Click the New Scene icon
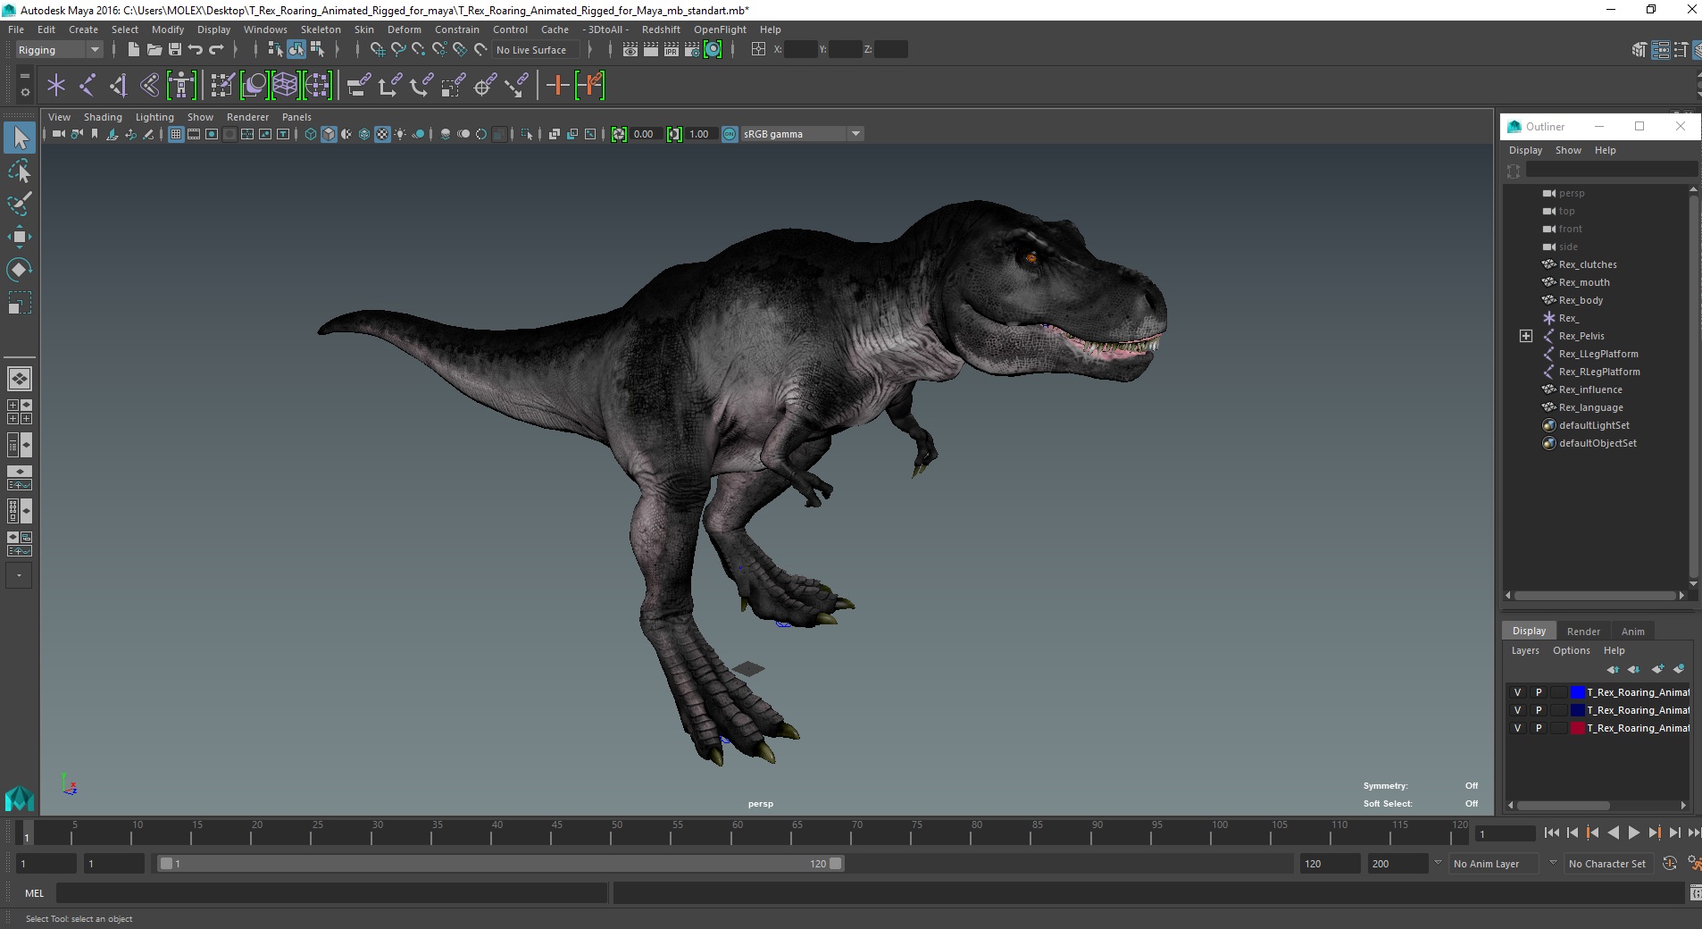Image resolution: width=1702 pixels, height=929 pixels. tap(133, 50)
